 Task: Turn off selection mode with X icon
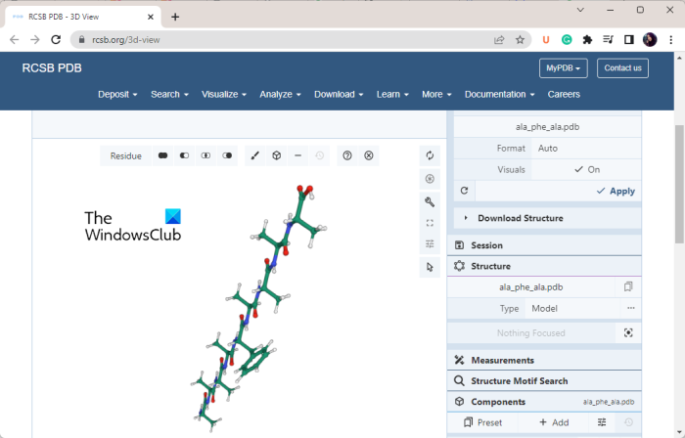point(369,155)
